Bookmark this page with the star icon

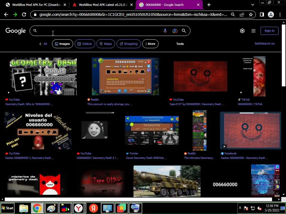tap(251, 14)
